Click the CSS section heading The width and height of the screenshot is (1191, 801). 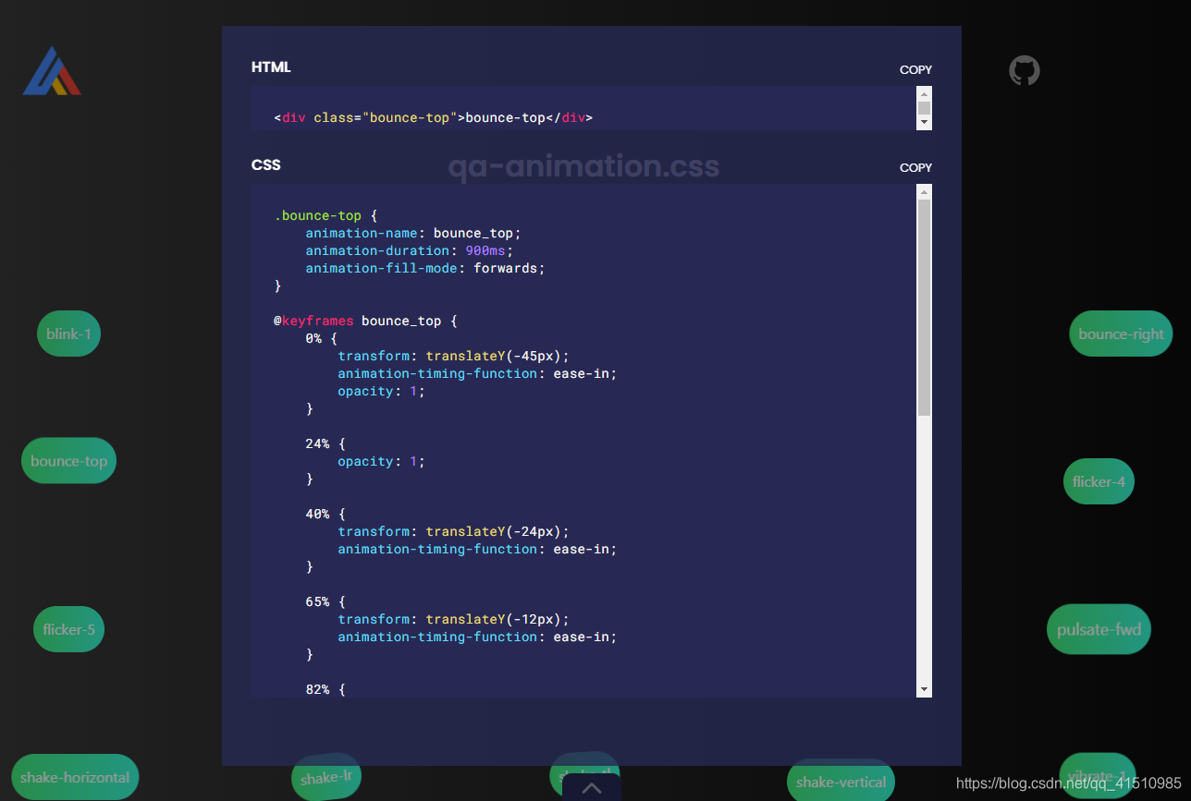(266, 165)
